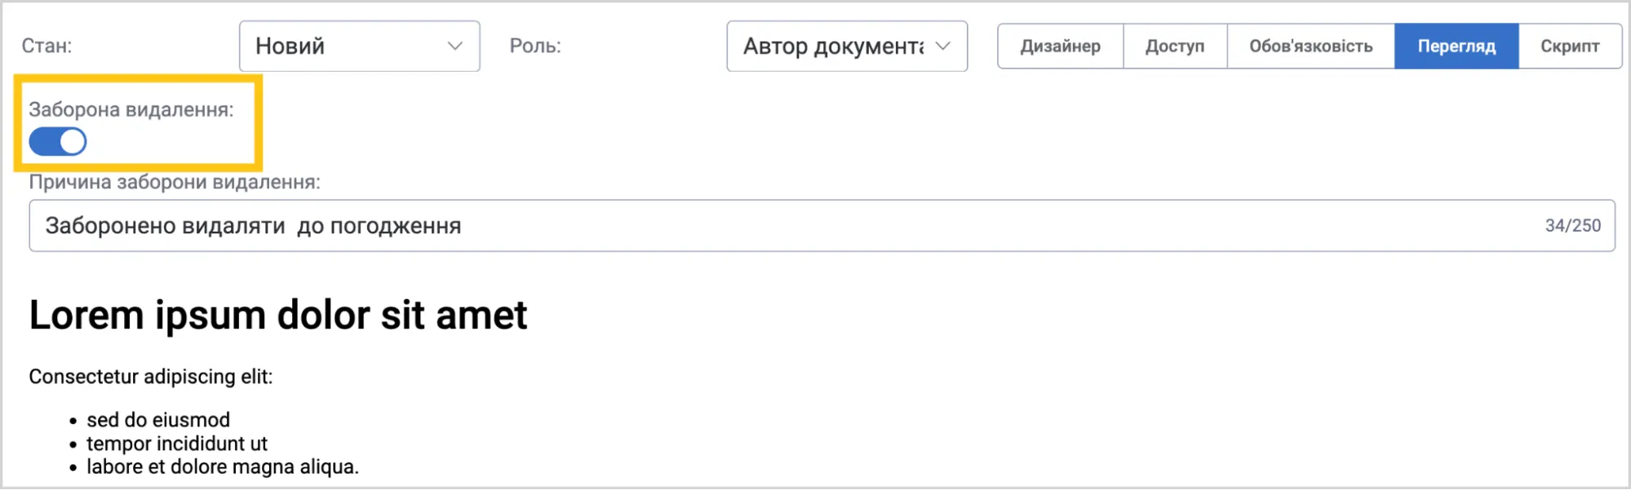
Task: Toggle the Заборона видалення switch off
Action: (58, 142)
